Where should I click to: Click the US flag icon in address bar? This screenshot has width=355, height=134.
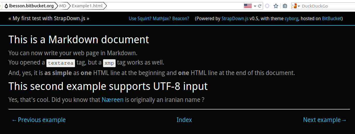[248, 6]
